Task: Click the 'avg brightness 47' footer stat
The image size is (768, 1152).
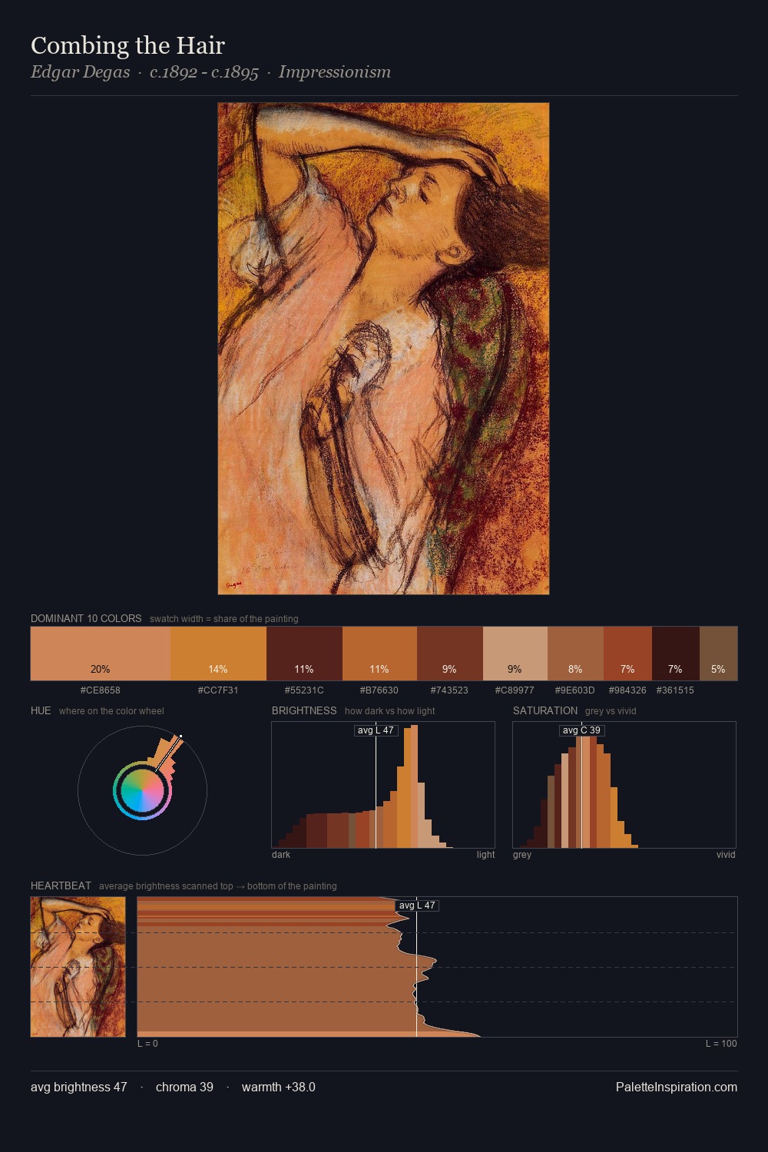Action: click(79, 1087)
